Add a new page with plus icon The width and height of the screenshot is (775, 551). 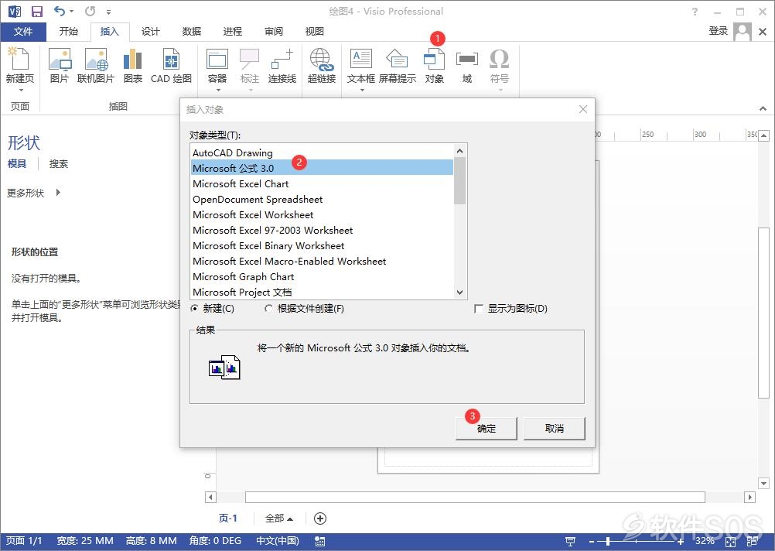click(320, 518)
